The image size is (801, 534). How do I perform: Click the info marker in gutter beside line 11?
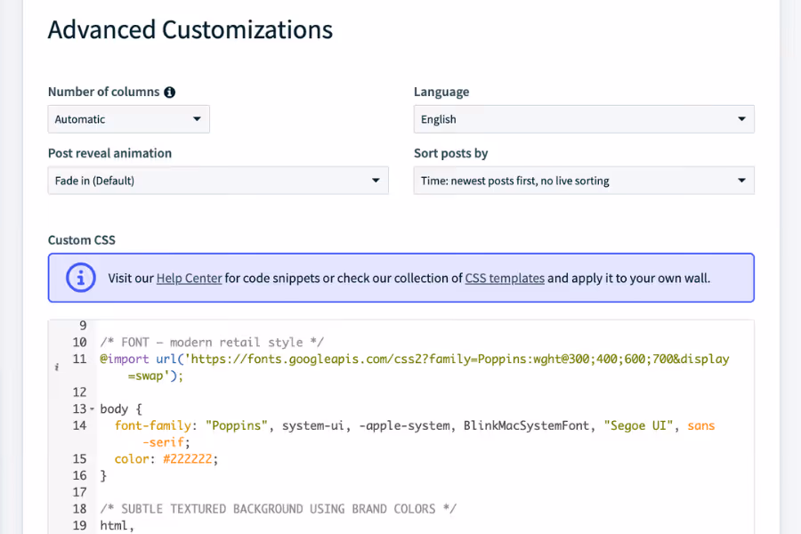point(57,367)
